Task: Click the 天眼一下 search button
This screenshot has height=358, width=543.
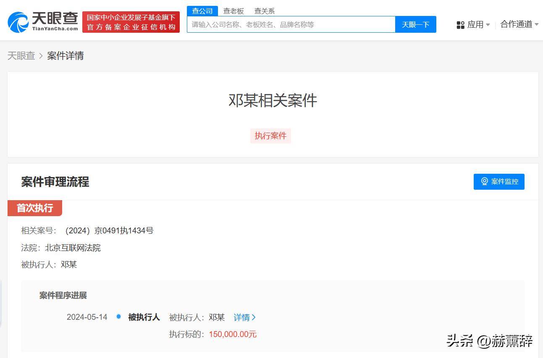Action: 416,24
